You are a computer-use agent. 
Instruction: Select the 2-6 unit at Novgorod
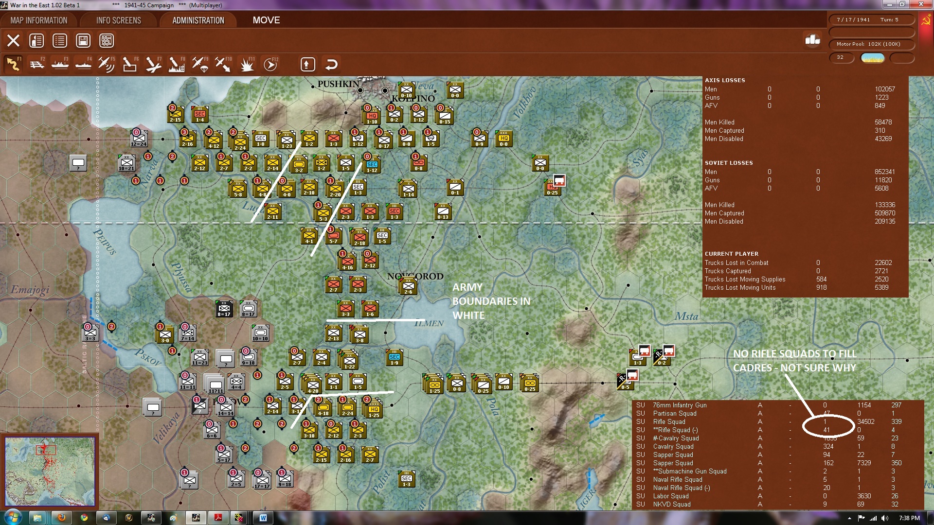408,286
